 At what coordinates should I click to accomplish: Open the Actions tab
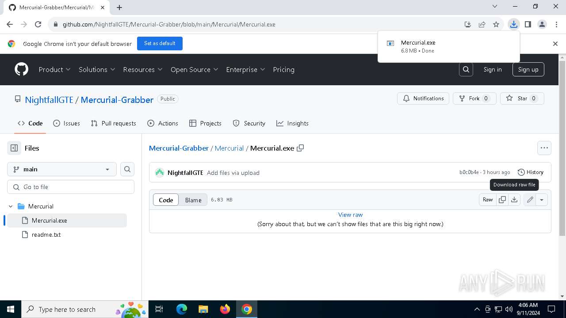click(x=163, y=123)
